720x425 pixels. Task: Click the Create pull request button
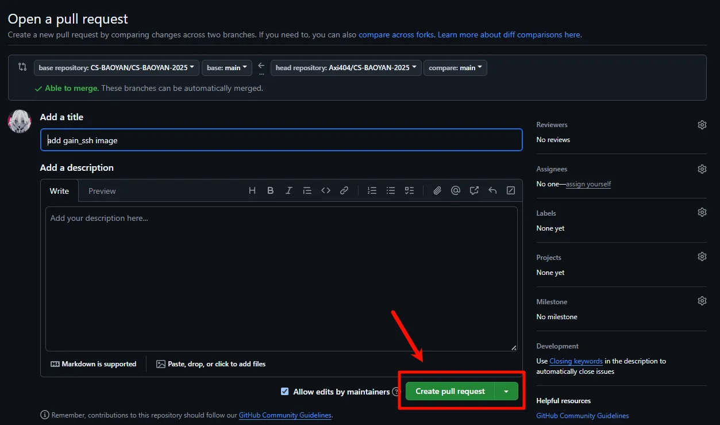450,392
